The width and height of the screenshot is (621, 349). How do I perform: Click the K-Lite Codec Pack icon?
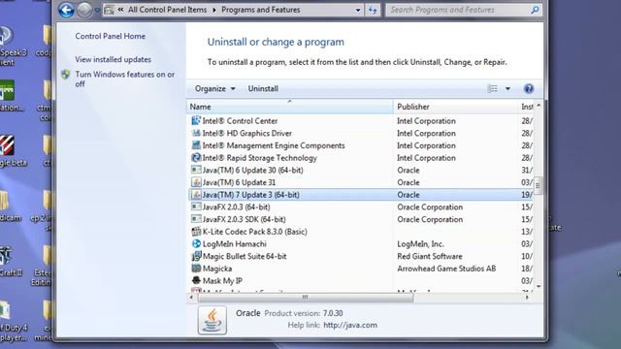coord(196,231)
